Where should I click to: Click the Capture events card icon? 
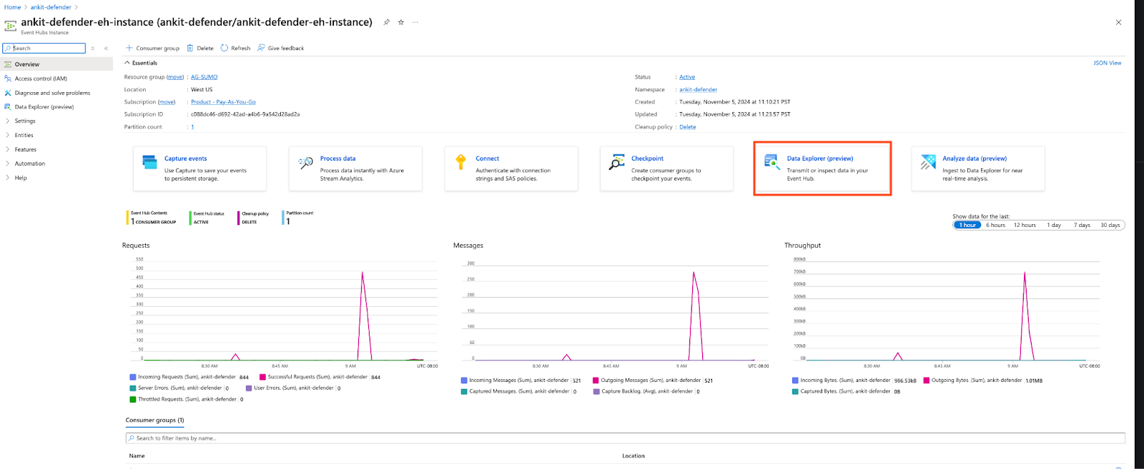point(149,162)
